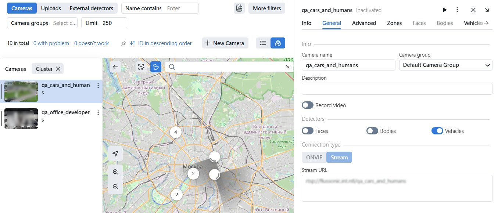Viewport: 498px width, 213px height.
Task: Zoom out on the map
Action: (115, 187)
